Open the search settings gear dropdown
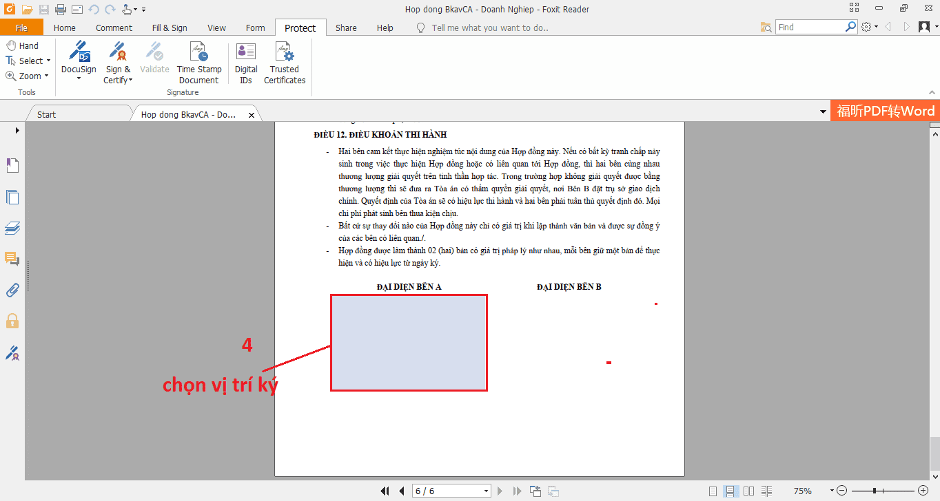The image size is (940, 501). 869,27
